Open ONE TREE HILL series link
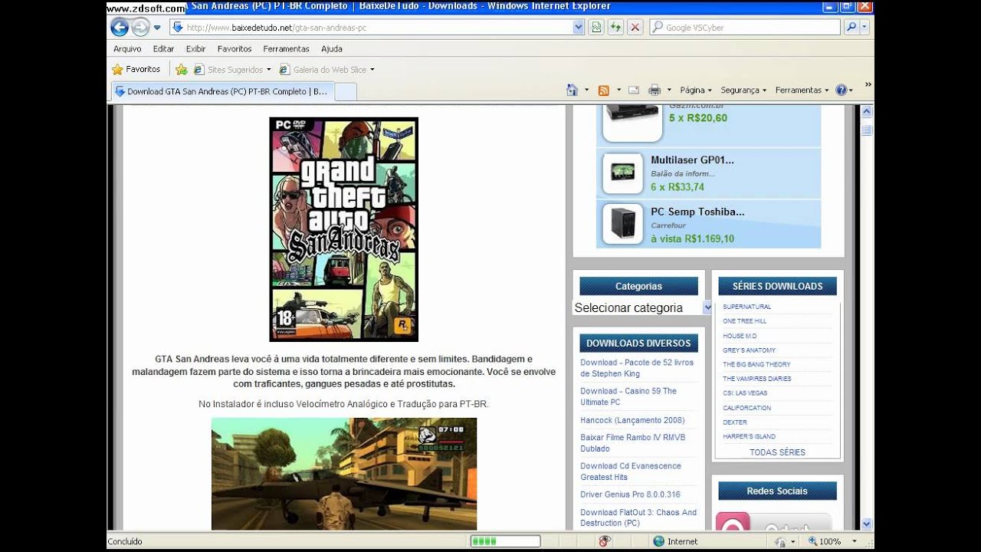The height and width of the screenshot is (552, 981). point(744,321)
